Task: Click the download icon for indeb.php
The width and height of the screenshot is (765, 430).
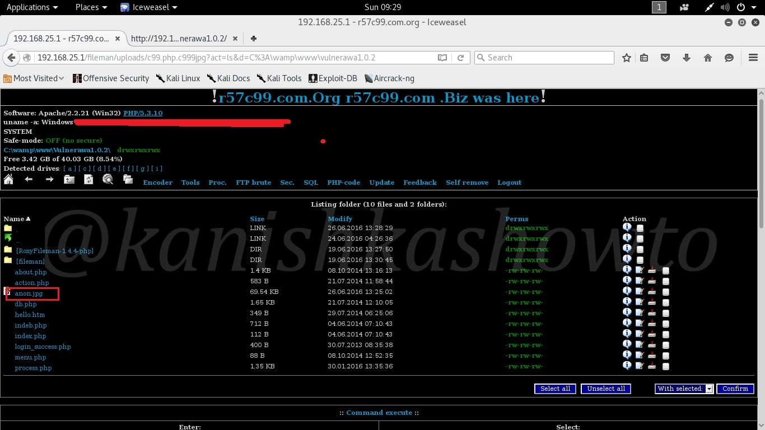Action: click(652, 324)
